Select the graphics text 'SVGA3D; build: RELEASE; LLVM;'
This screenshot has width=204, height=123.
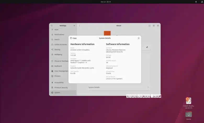point(82,68)
